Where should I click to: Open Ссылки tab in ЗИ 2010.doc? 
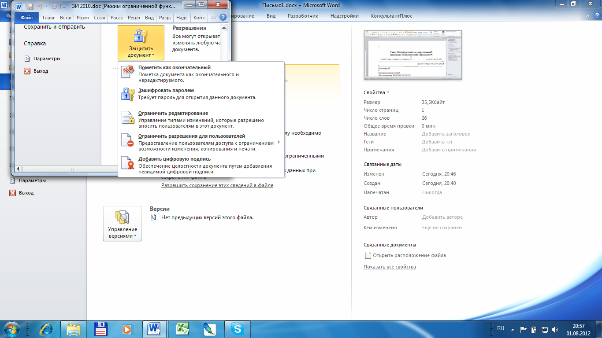coord(99,18)
